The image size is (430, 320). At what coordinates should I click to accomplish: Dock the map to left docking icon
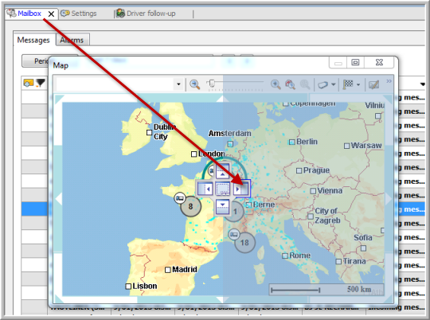pos(205,189)
